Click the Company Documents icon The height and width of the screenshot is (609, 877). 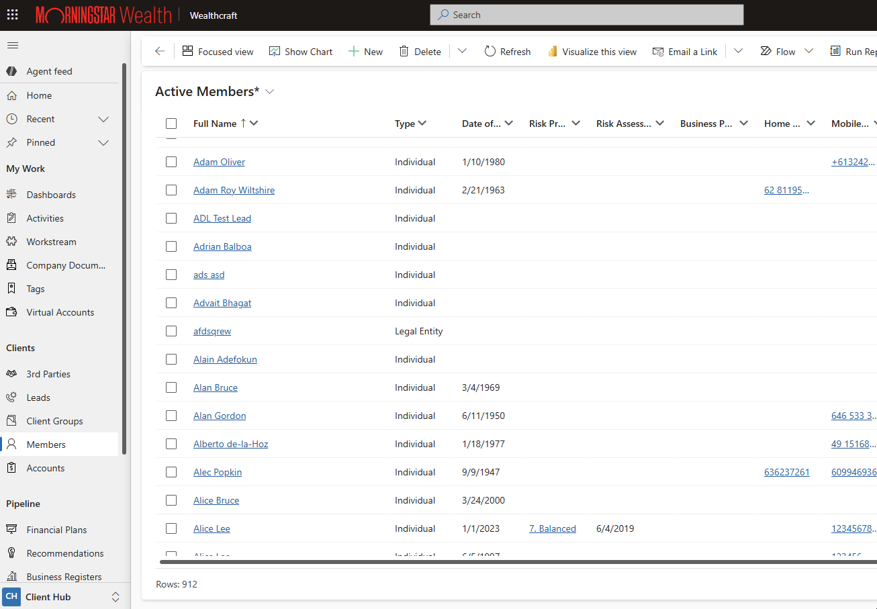pyautogui.click(x=11, y=265)
